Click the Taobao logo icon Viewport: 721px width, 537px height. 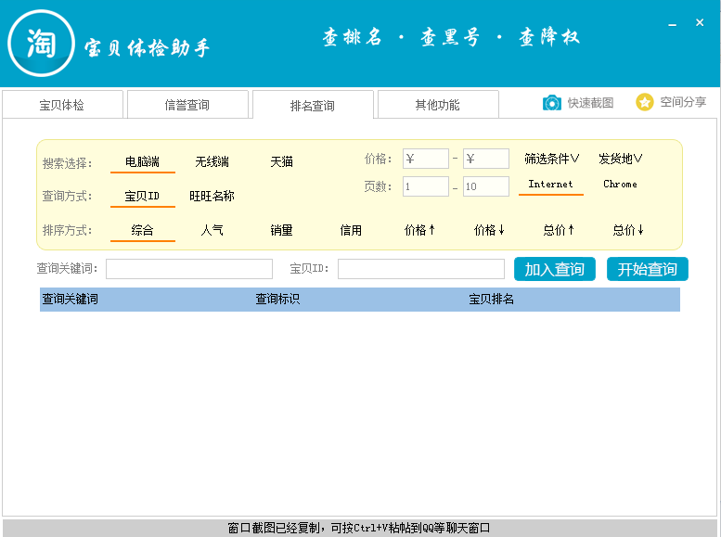[x=41, y=43]
